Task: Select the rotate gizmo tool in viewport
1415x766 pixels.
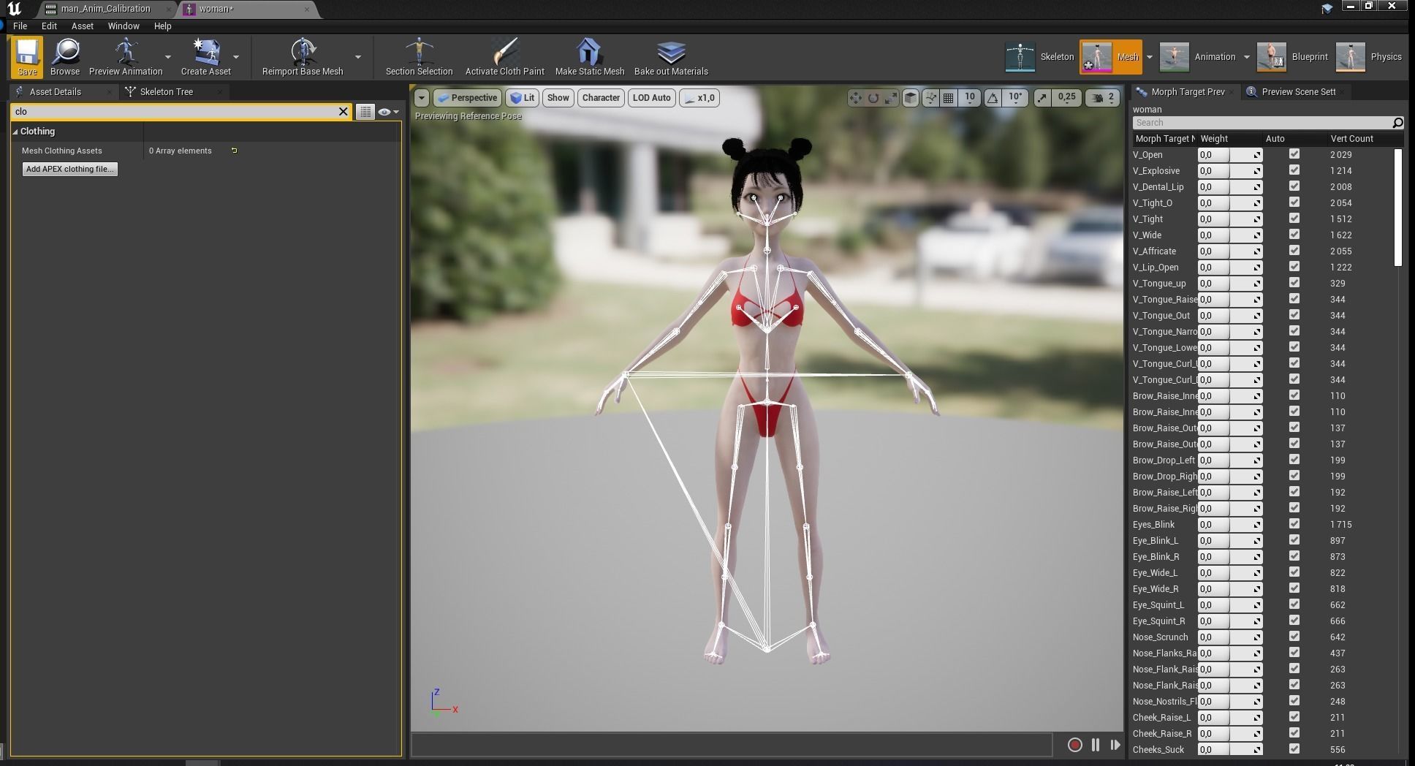Action: click(873, 98)
